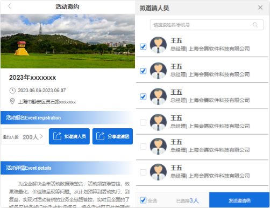Check the sixth 王五 checkbox
Viewport: 270px width, 208px height.
(143, 172)
